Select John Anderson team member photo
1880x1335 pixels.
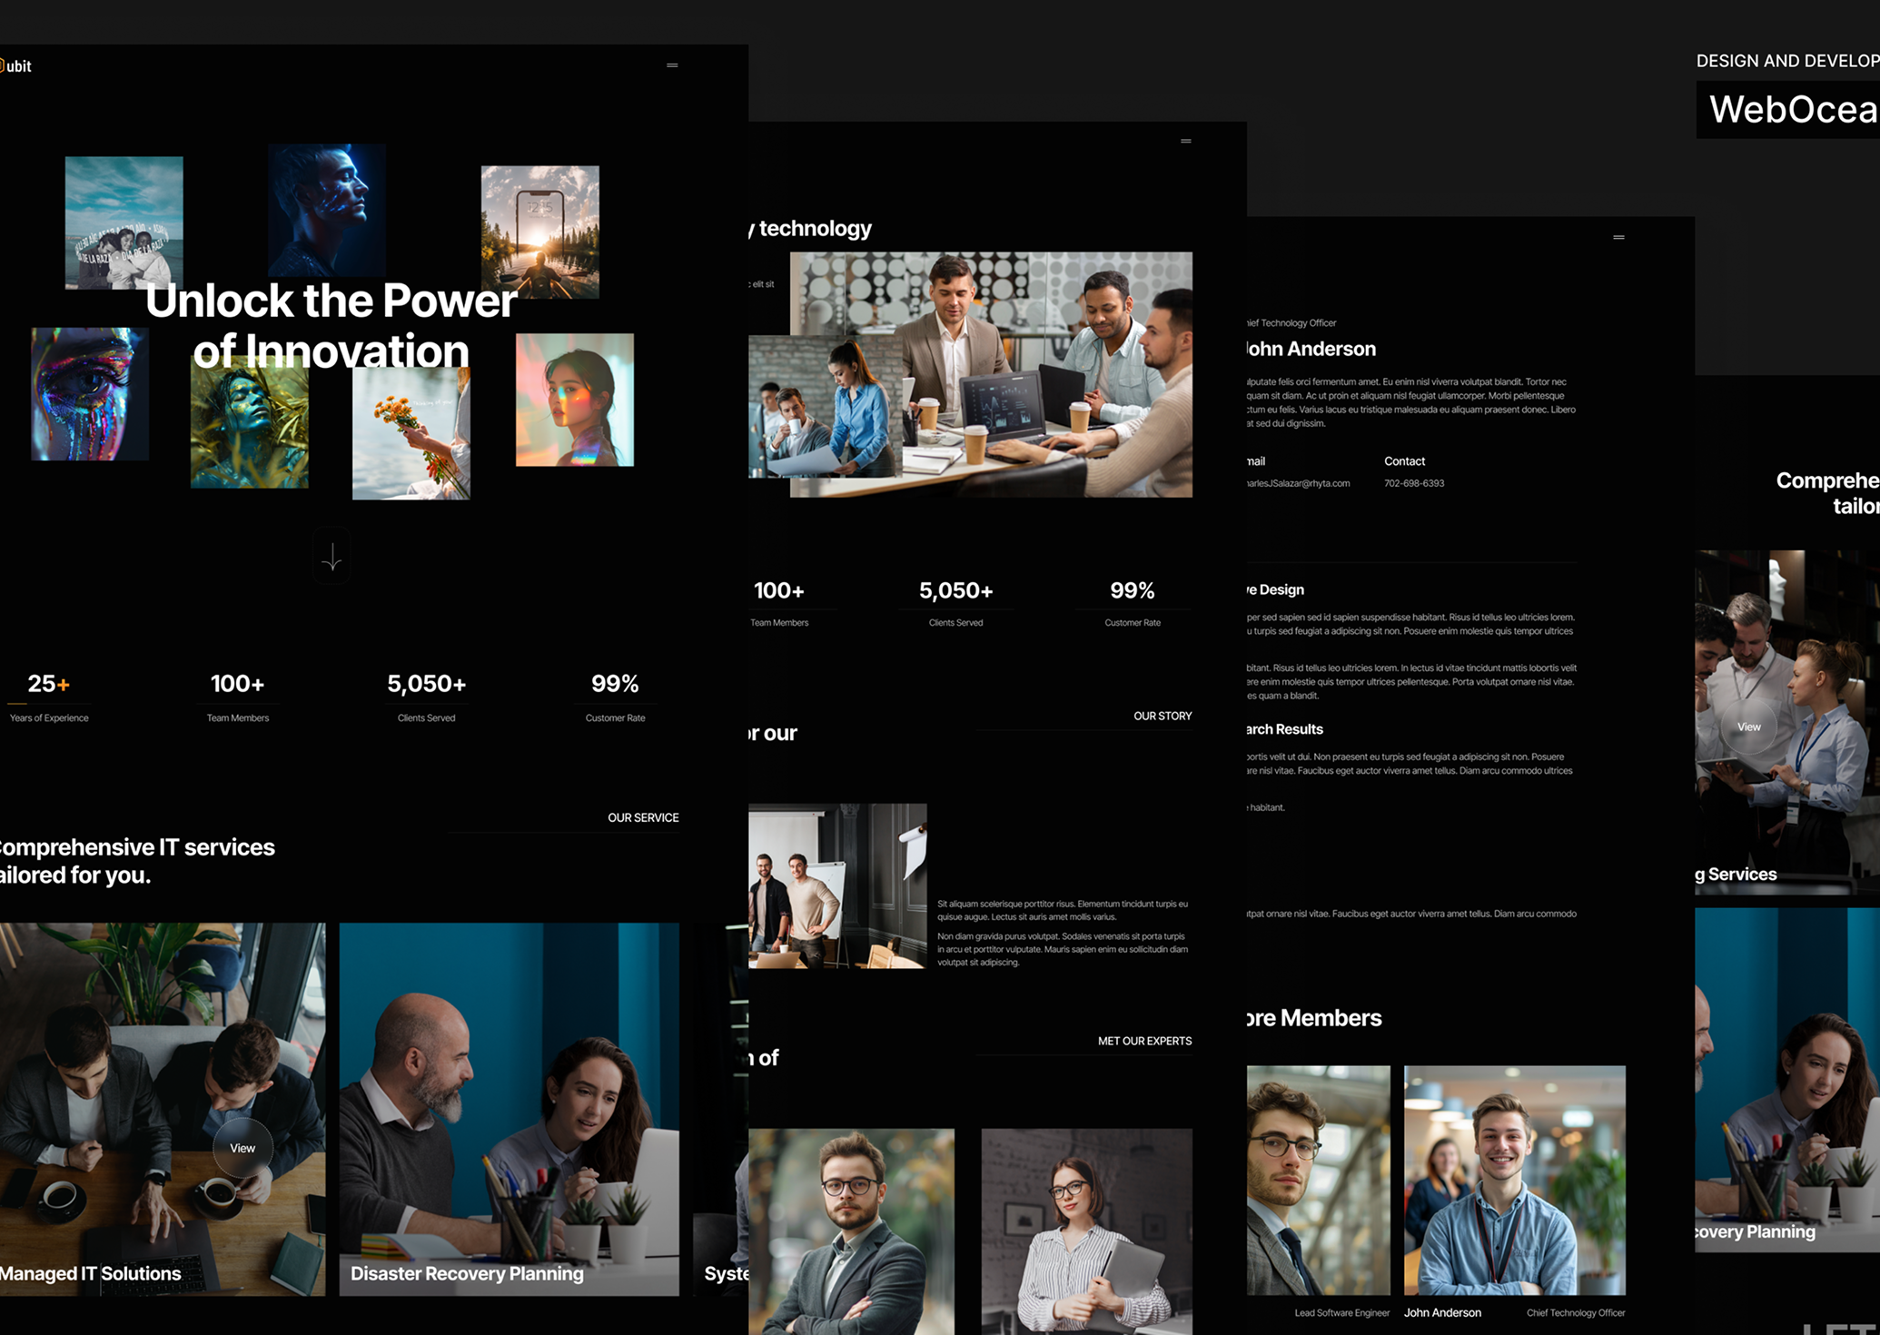tap(1514, 1179)
